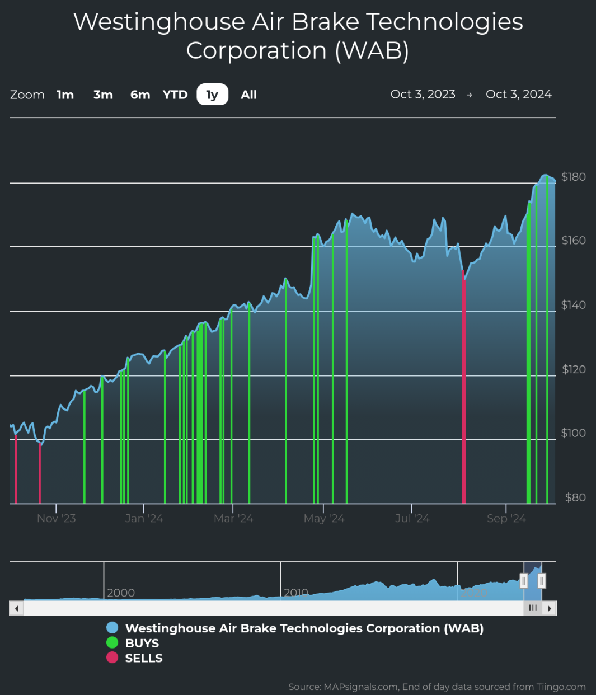Click the first red sell bar in October 2023
The image size is (596, 695).
point(16,469)
